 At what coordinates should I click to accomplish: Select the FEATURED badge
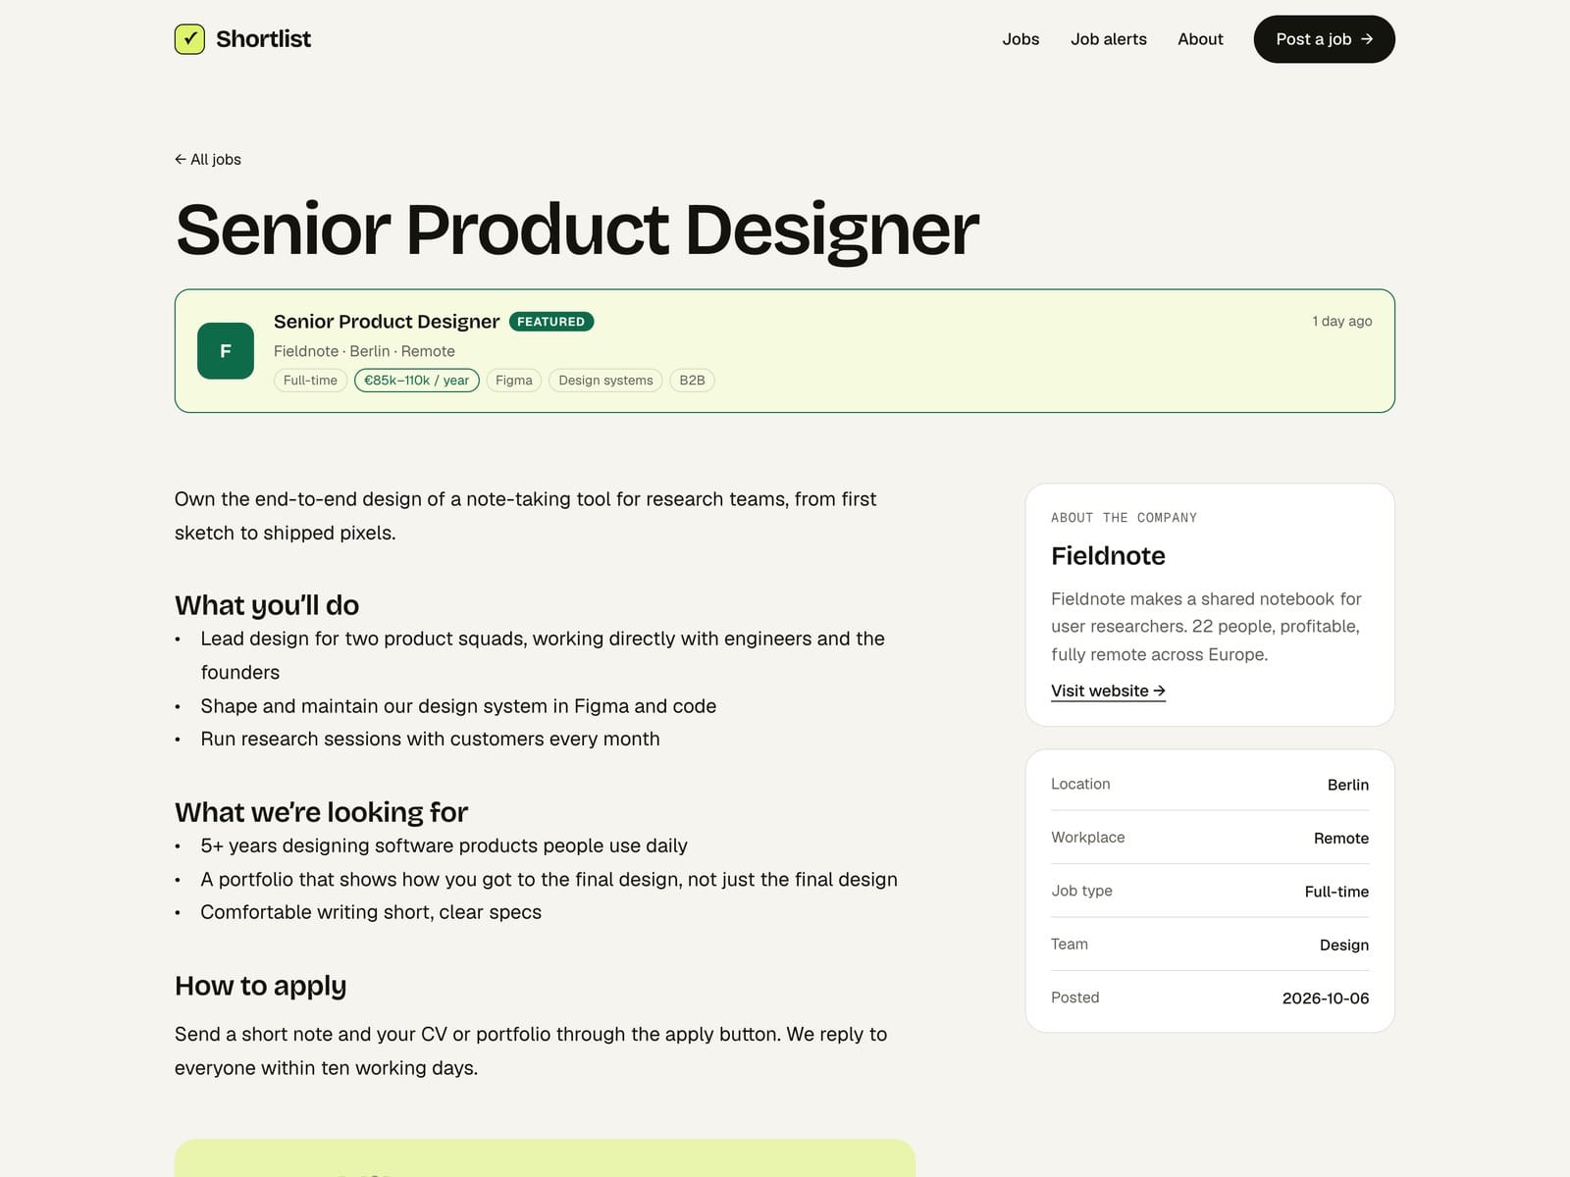tap(551, 322)
